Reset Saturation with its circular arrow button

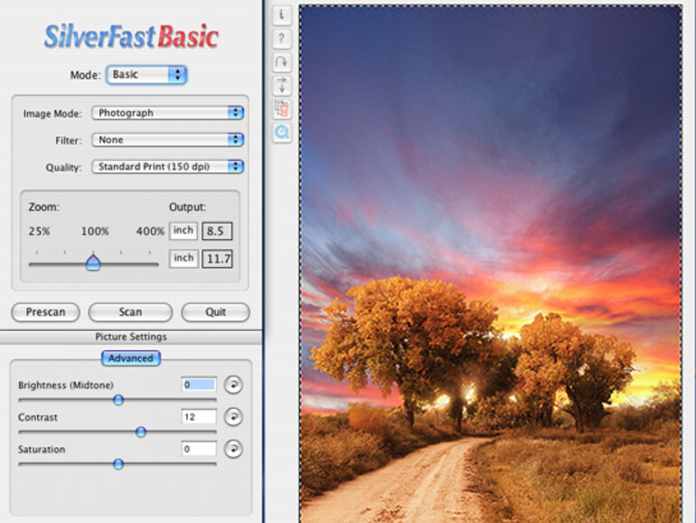coord(233,449)
